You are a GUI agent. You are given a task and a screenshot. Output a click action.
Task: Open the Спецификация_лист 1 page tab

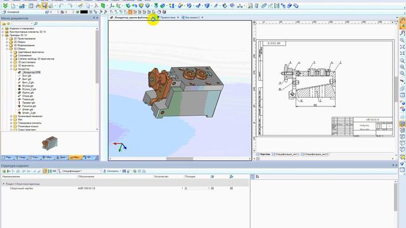pyautogui.click(x=287, y=155)
